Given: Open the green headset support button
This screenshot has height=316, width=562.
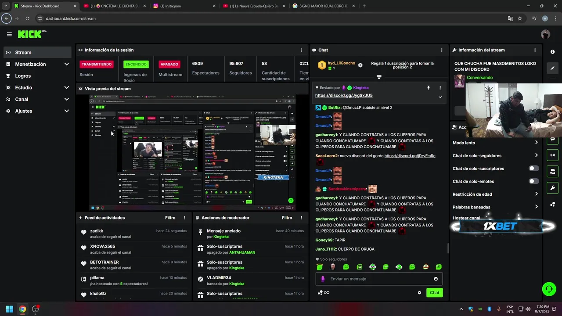Looking at the screenshot, I should (549, 289).
